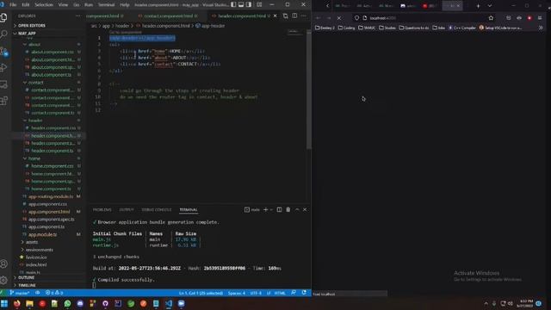Open the Accounts menu in VS Code
Image resolution: width=551 pixels, height=310 pixels.
click(3, 263)
